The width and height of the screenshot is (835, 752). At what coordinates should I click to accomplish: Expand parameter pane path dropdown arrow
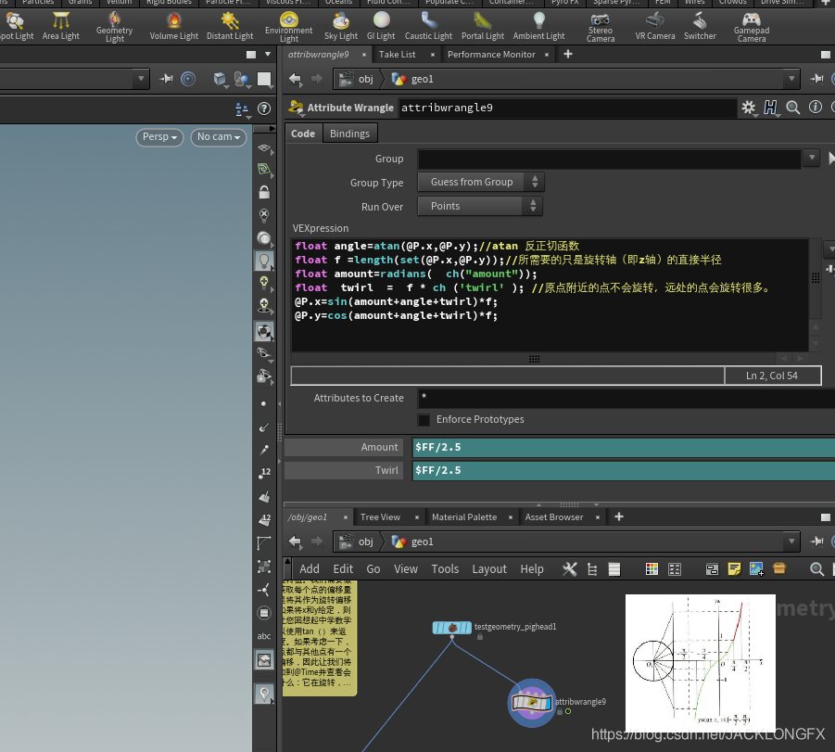pos(791,79)
